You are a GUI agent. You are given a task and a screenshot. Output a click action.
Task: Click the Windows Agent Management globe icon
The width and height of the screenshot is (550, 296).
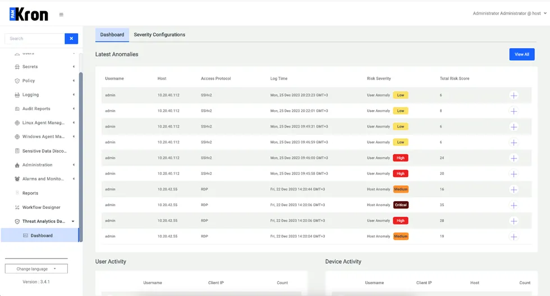pyautogui.click(x=17, y=136)
